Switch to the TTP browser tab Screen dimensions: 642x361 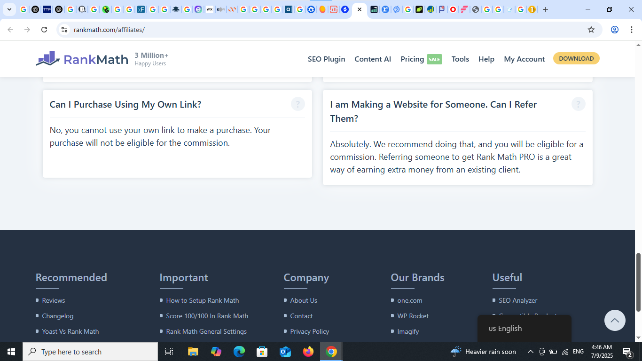(47, 9)
